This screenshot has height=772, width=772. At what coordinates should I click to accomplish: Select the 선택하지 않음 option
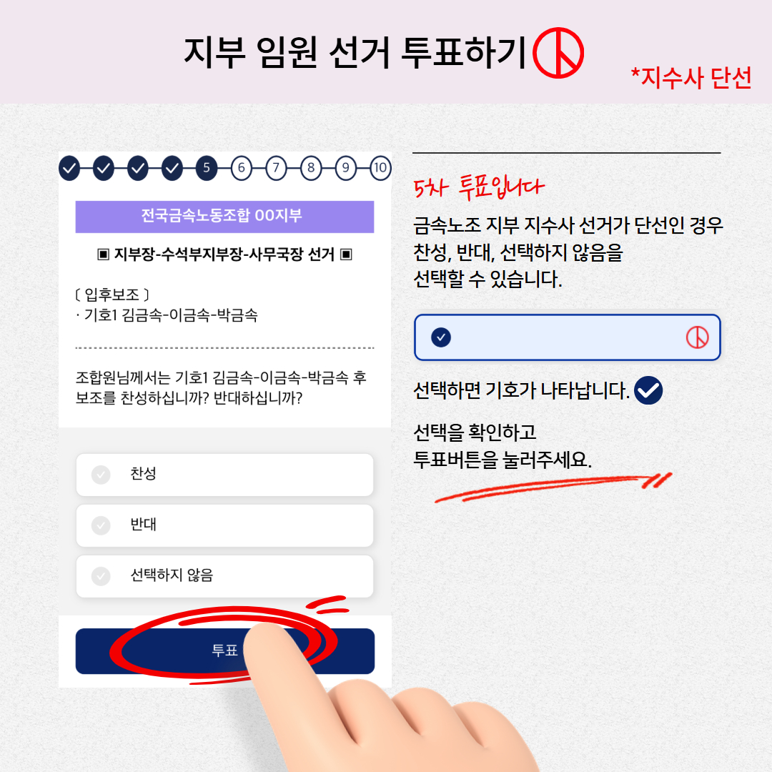(224, 576)
